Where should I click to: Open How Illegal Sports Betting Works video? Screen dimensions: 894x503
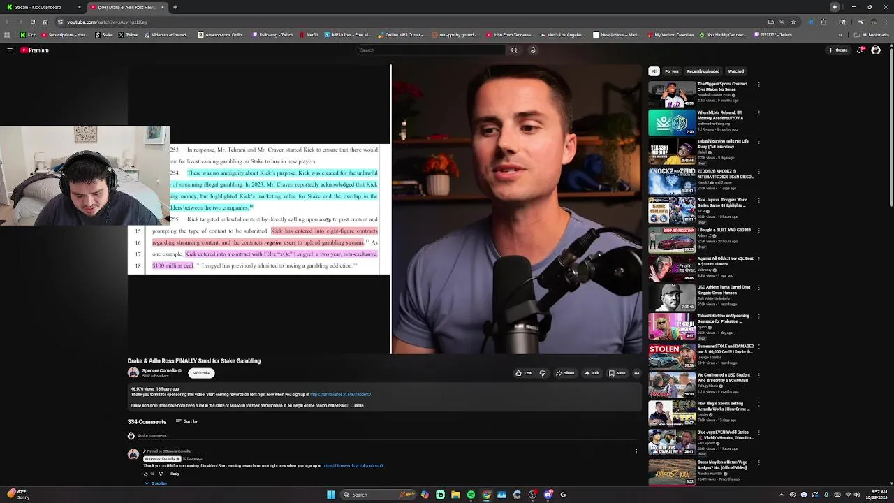[672, 414]
